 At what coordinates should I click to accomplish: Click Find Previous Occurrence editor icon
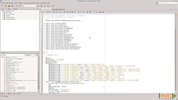click(67, 12)
